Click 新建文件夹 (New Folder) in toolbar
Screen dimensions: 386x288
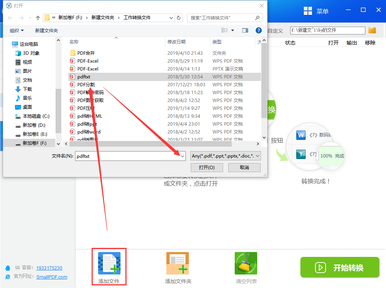pos(47,30)
